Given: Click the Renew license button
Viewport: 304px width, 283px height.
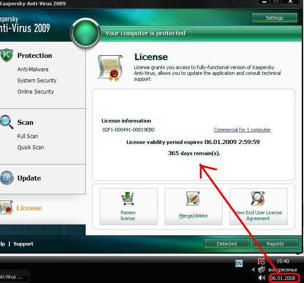Looking at the screenshot, I should point(128,206).
